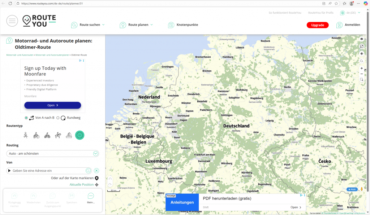Select the Rundweg round-trip option
Screen dimensions: 370x215
[x=58, y=118]
